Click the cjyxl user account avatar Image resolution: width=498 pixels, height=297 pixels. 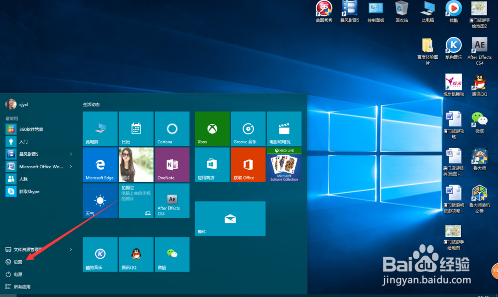tap(11, 104)
